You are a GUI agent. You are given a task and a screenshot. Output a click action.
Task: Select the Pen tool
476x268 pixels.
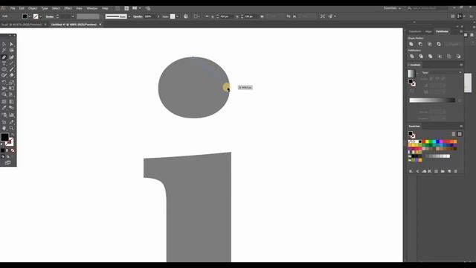pos(4,57)
